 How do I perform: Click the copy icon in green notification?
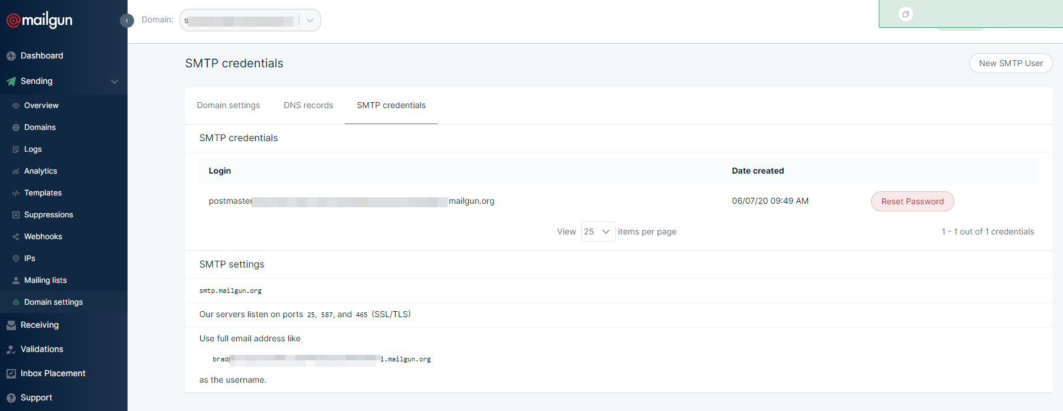click(905, 14)
